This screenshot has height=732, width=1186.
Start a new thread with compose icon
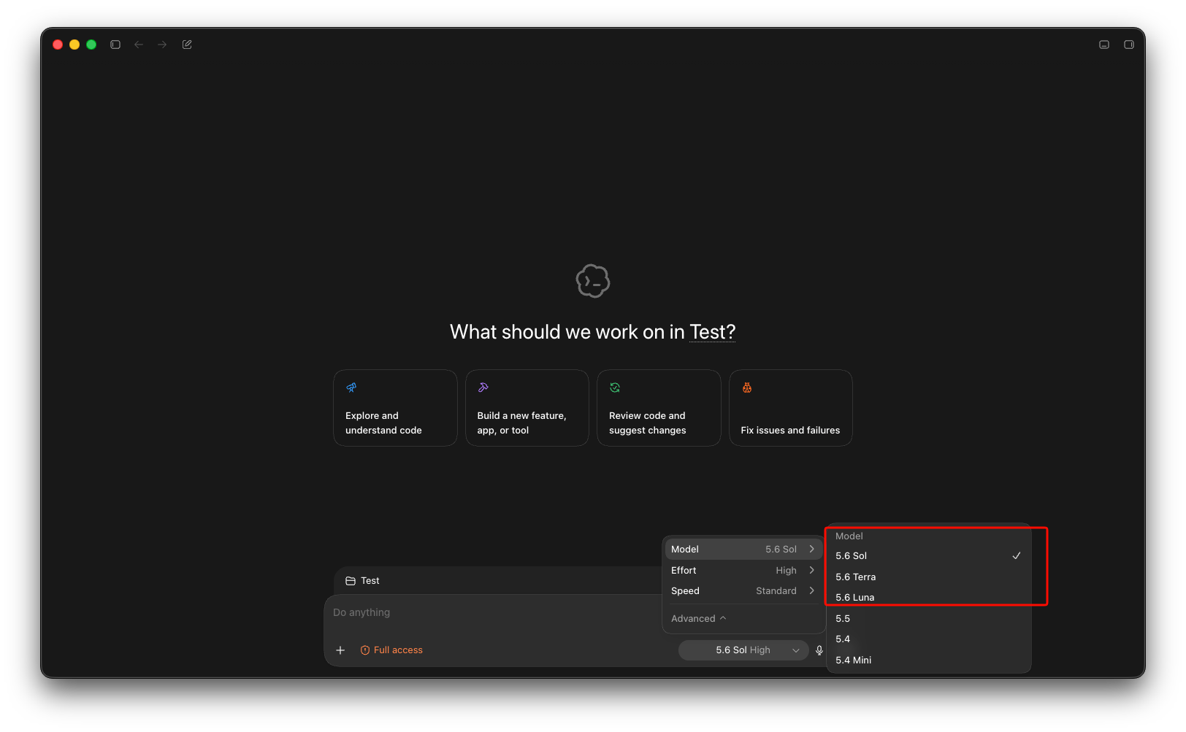[187, 45]
